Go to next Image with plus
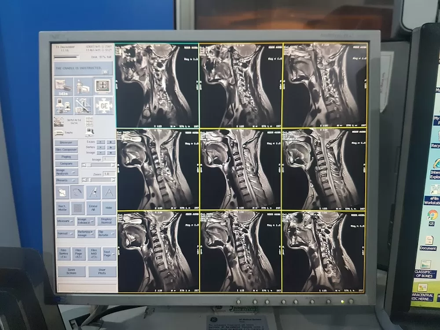Image resolution: width=440 pixels, height=330 pixels. 110,153
